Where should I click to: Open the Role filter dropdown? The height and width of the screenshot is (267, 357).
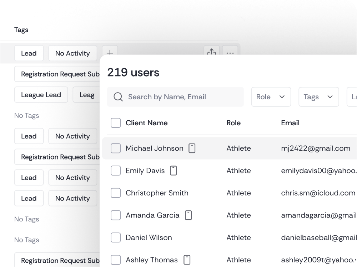(271, 97)
